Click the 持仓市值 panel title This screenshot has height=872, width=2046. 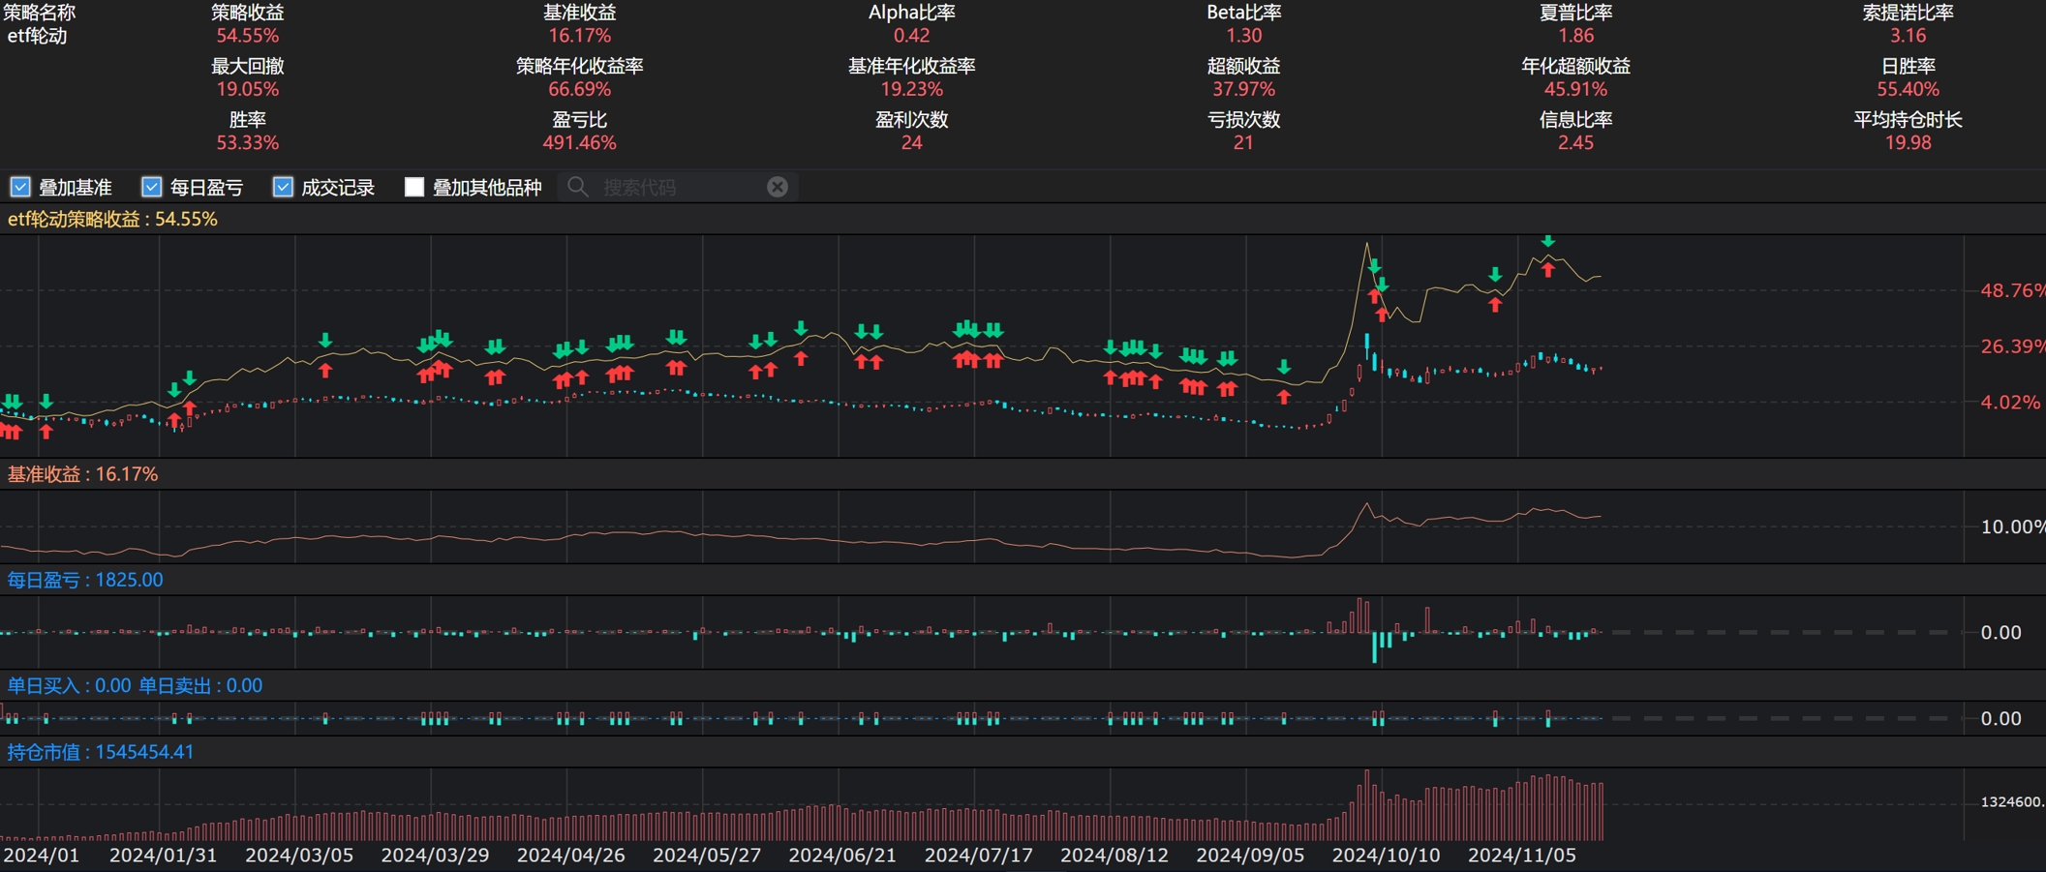101,752
